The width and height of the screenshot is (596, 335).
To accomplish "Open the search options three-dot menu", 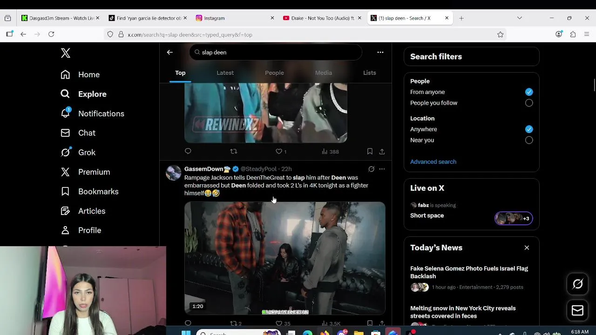I will pyautogui.click(x=380, y=52).
